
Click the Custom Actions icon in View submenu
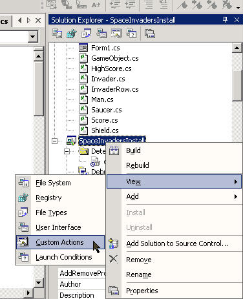coord(23,242)
